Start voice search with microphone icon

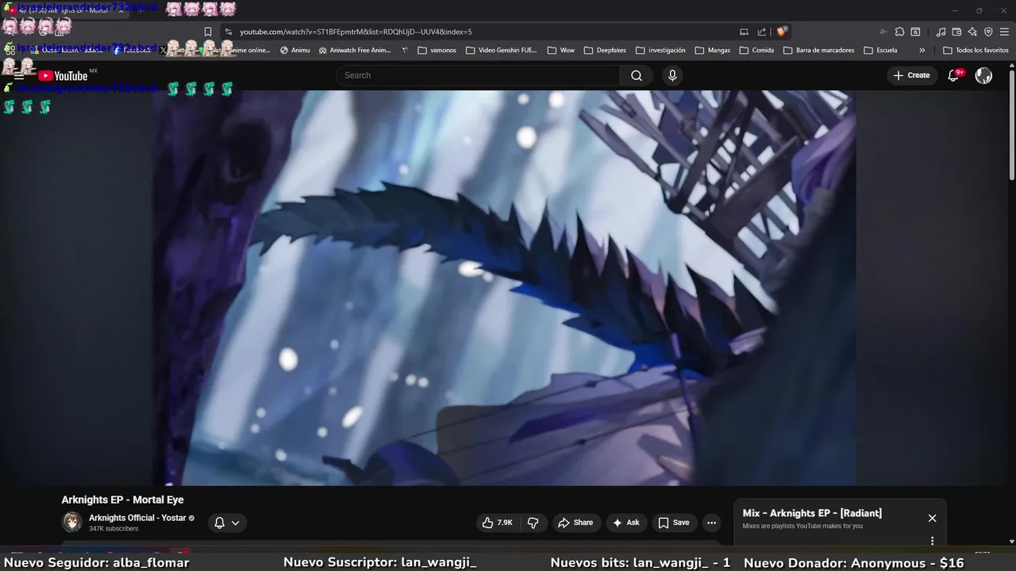tap(672, 75)
